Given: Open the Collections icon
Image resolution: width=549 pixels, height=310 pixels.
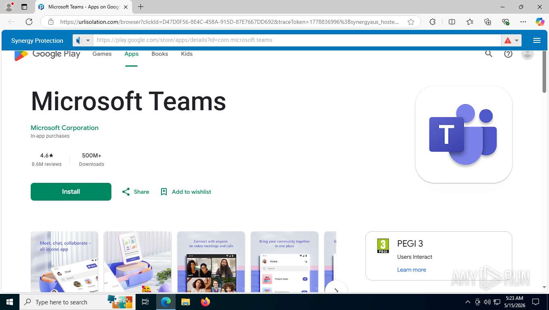Looking at the screenshot, I should [x=488, y=22].
